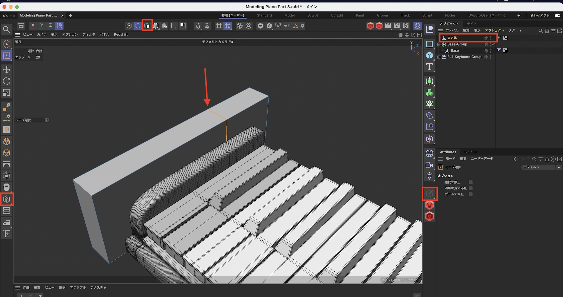
Task: Select the Move tool in left toolbar
Action: click(x=6, y=70)
